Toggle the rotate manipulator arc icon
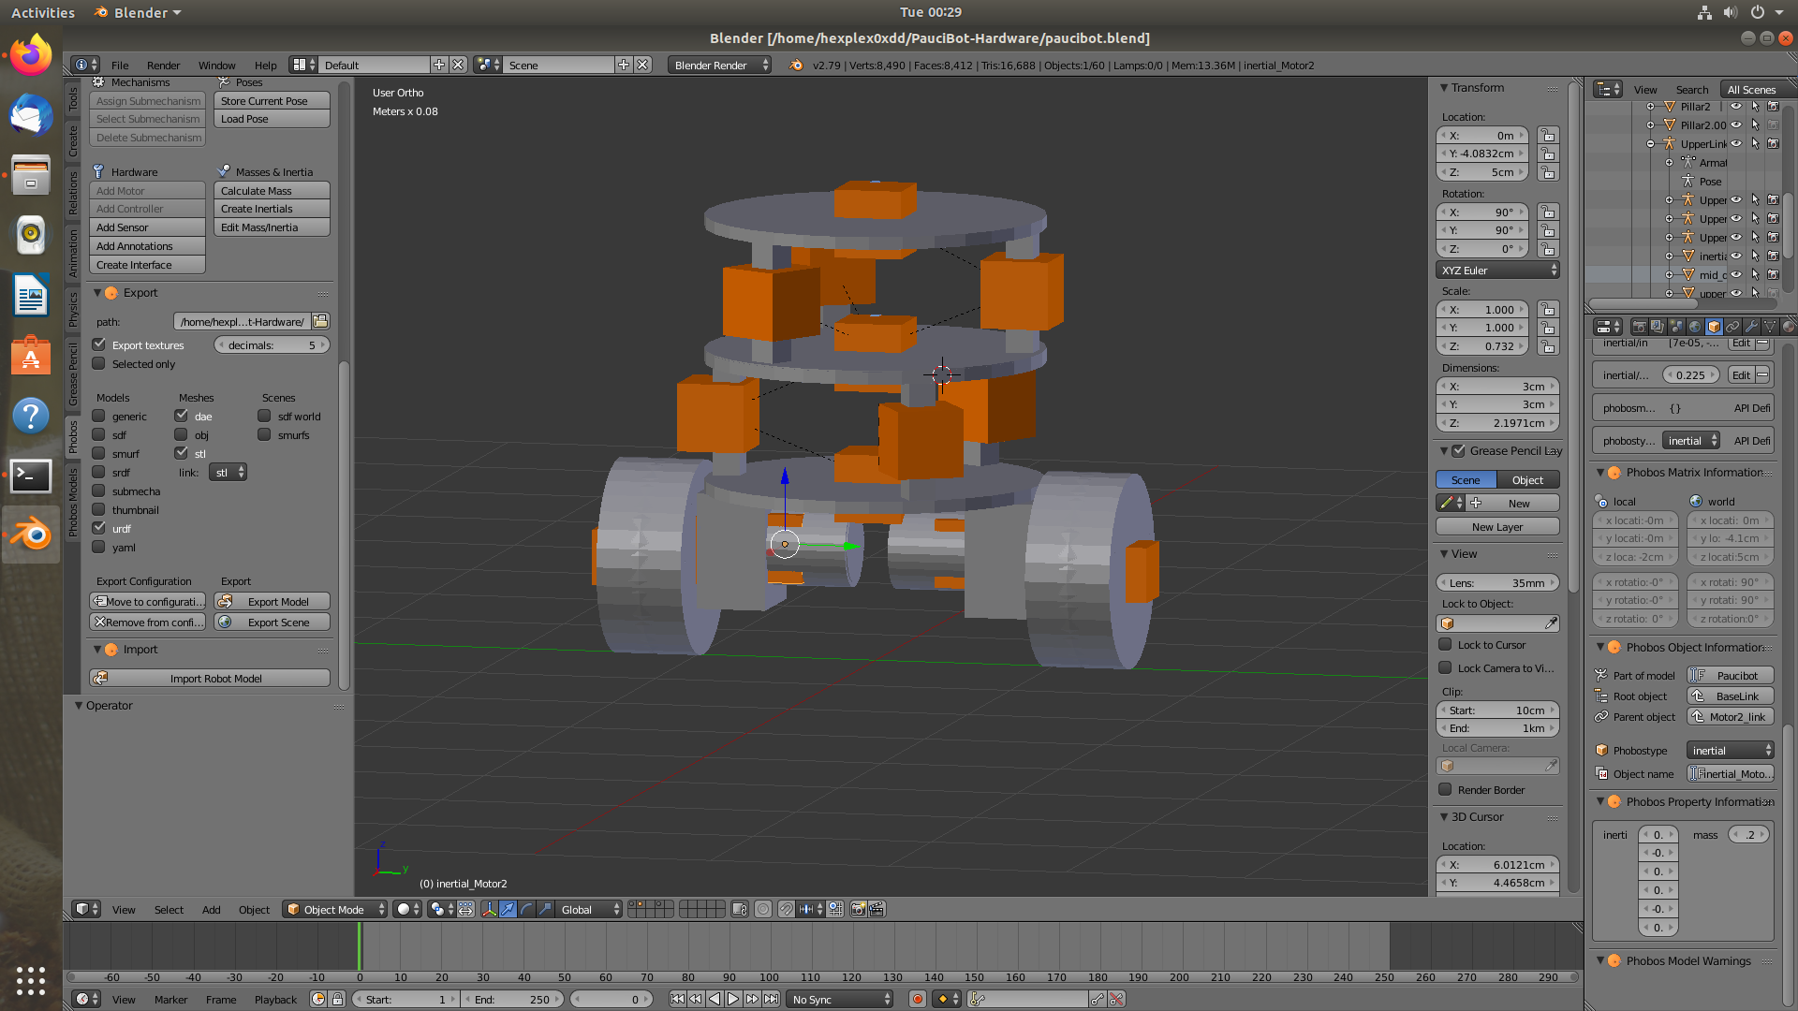Screen dimensions: 1798x1011 pyautogui.click(x=526, y=909)
